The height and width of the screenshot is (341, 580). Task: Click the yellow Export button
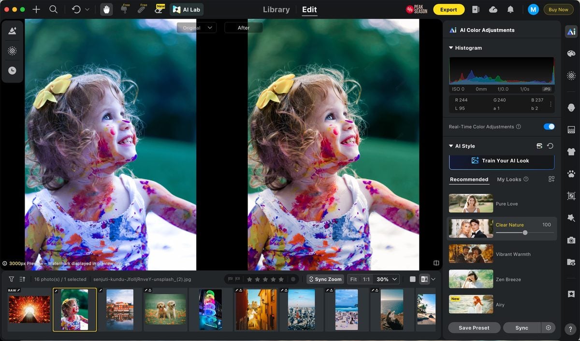(449, 9)
